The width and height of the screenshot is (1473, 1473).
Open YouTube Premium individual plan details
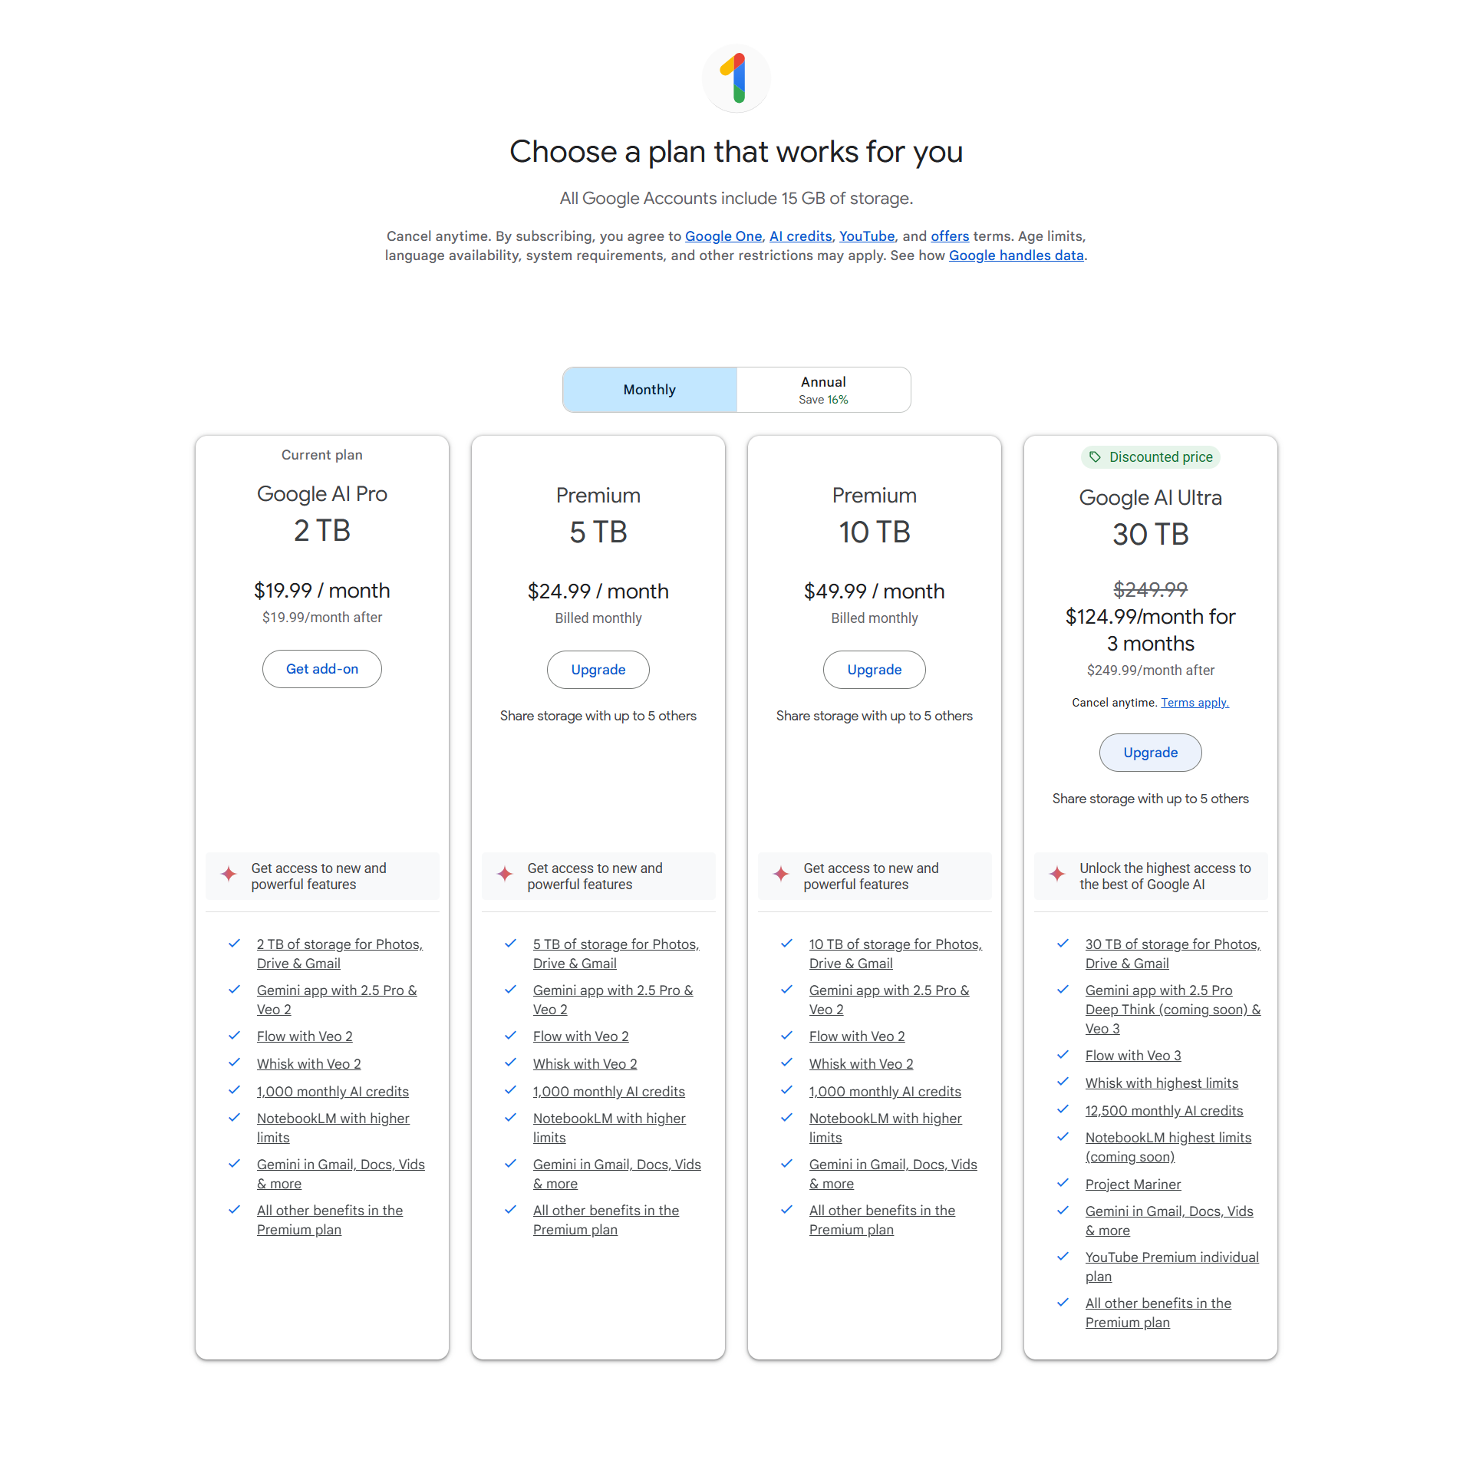1172,1267
